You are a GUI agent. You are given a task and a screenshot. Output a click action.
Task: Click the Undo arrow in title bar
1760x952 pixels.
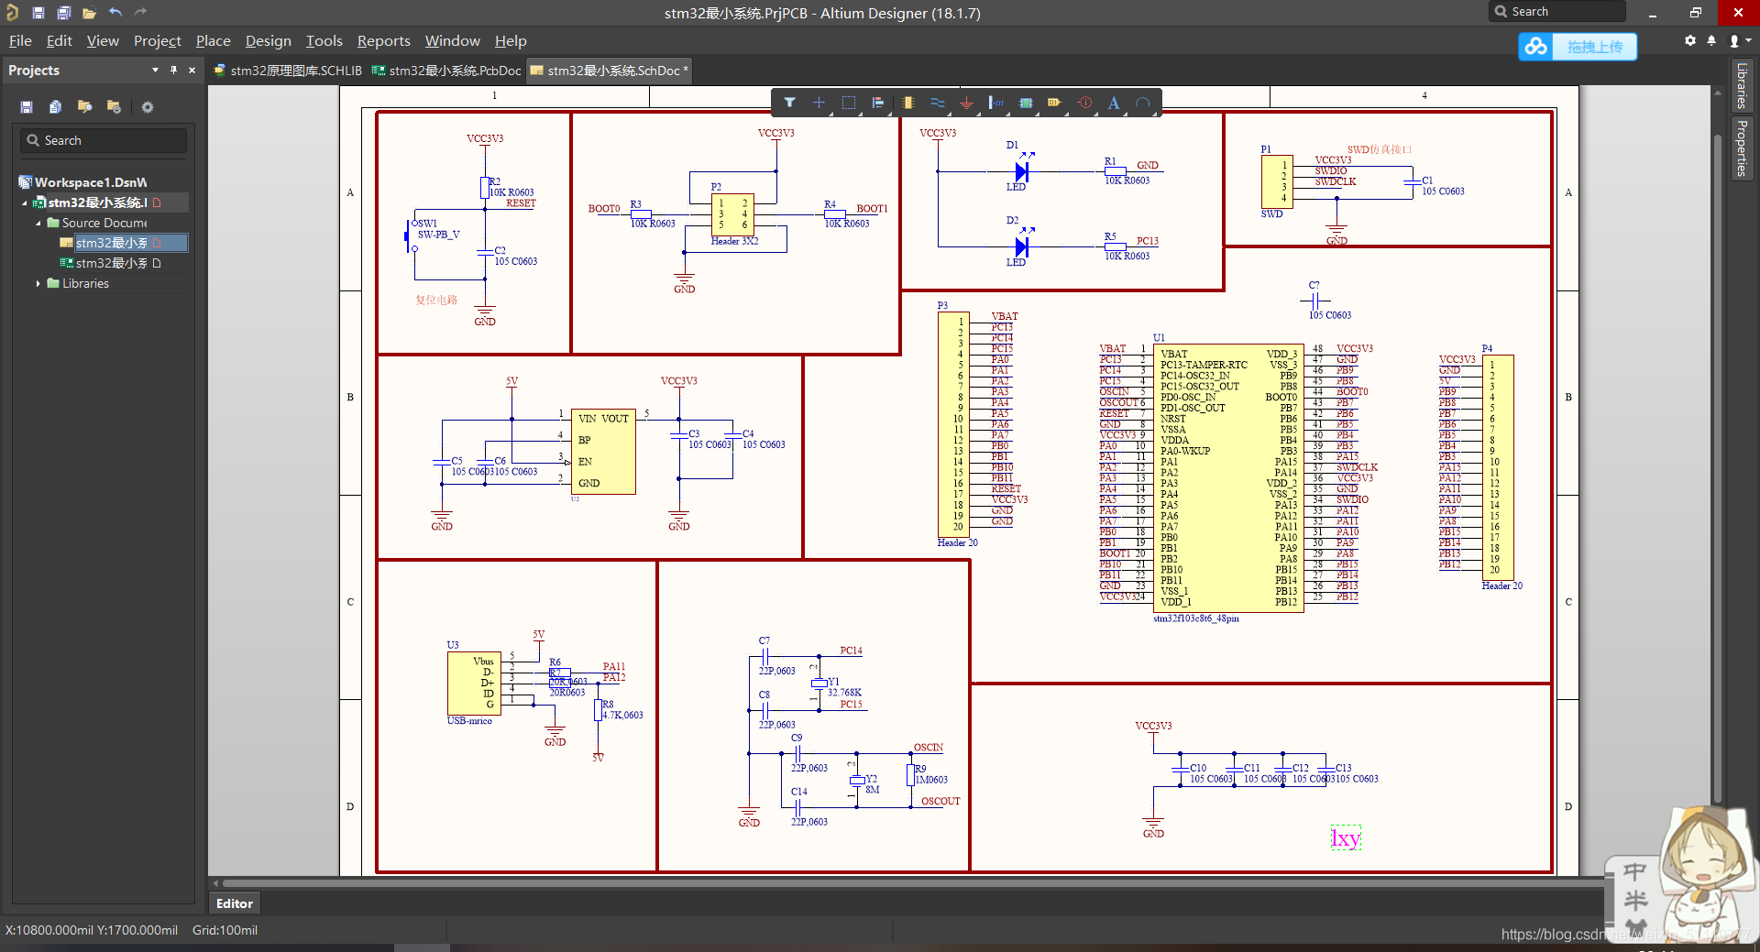[115, 13]
